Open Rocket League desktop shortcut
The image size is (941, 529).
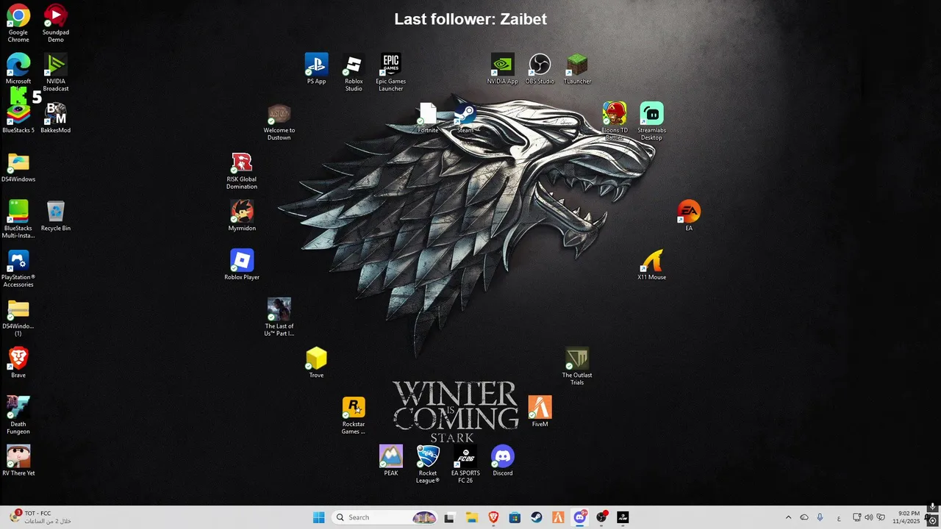(428, 464)
